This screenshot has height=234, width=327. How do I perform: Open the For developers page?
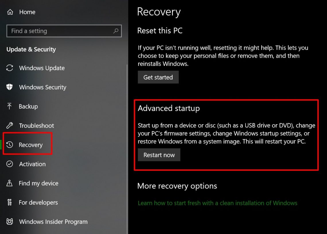38,202
